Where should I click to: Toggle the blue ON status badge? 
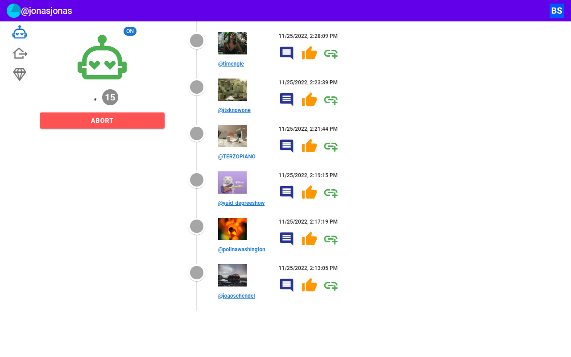click(x=130, y=31)
